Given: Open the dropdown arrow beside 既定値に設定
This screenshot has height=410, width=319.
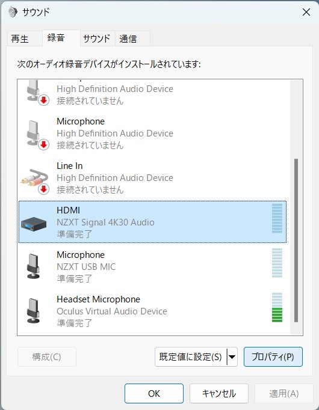Looking at the screenshot, I should pos(232,356).
